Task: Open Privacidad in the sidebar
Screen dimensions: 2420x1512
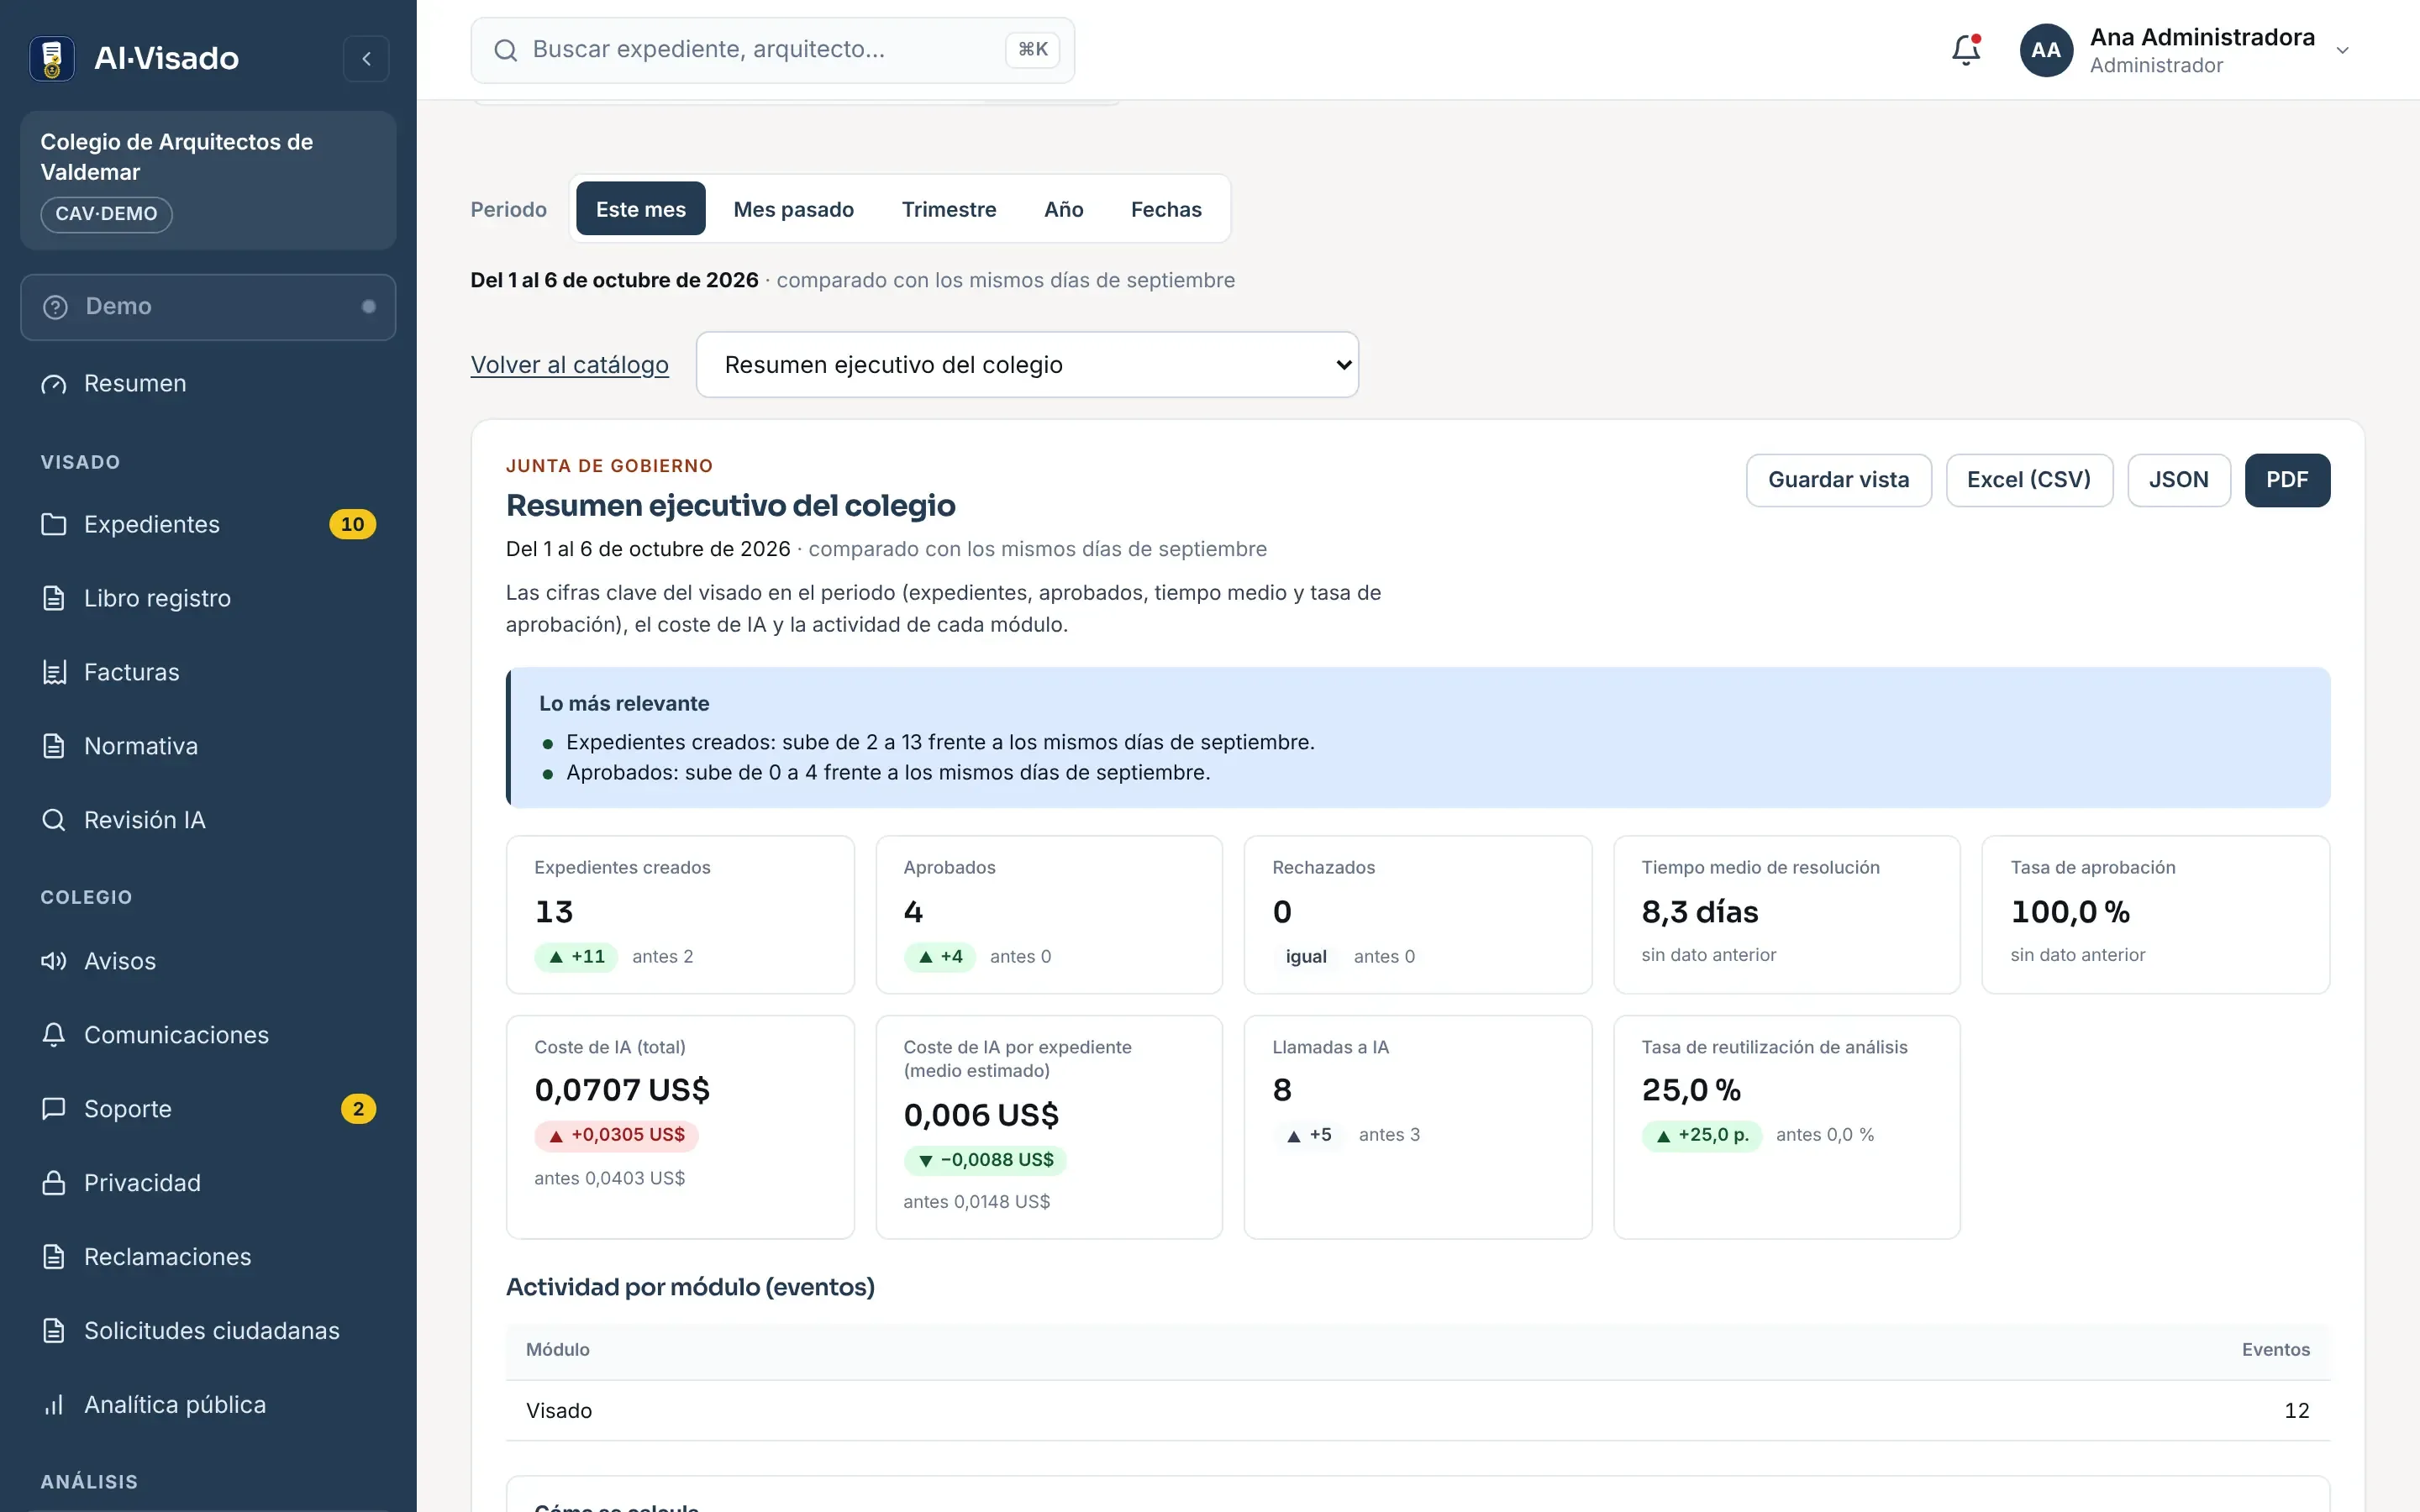Action: (x=208, y=1183)
